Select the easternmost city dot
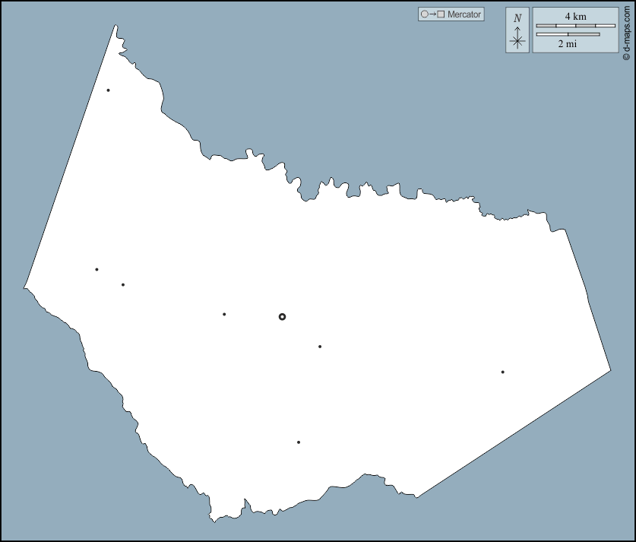The image size is (636, 542). pos(502,372)
